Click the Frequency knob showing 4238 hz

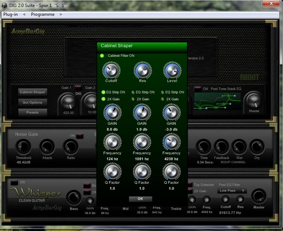point(171,142)
